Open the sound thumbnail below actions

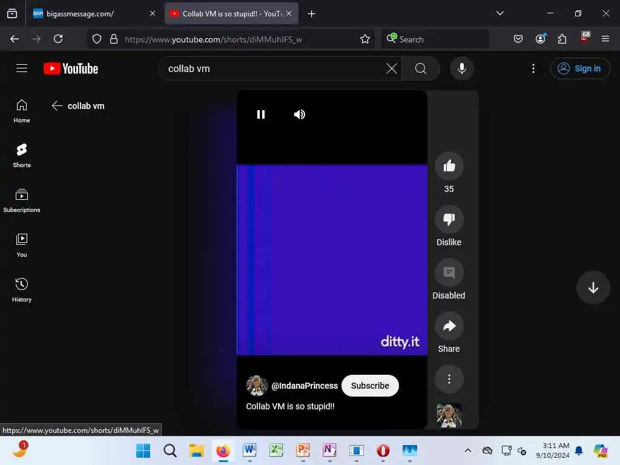[449, 415]
